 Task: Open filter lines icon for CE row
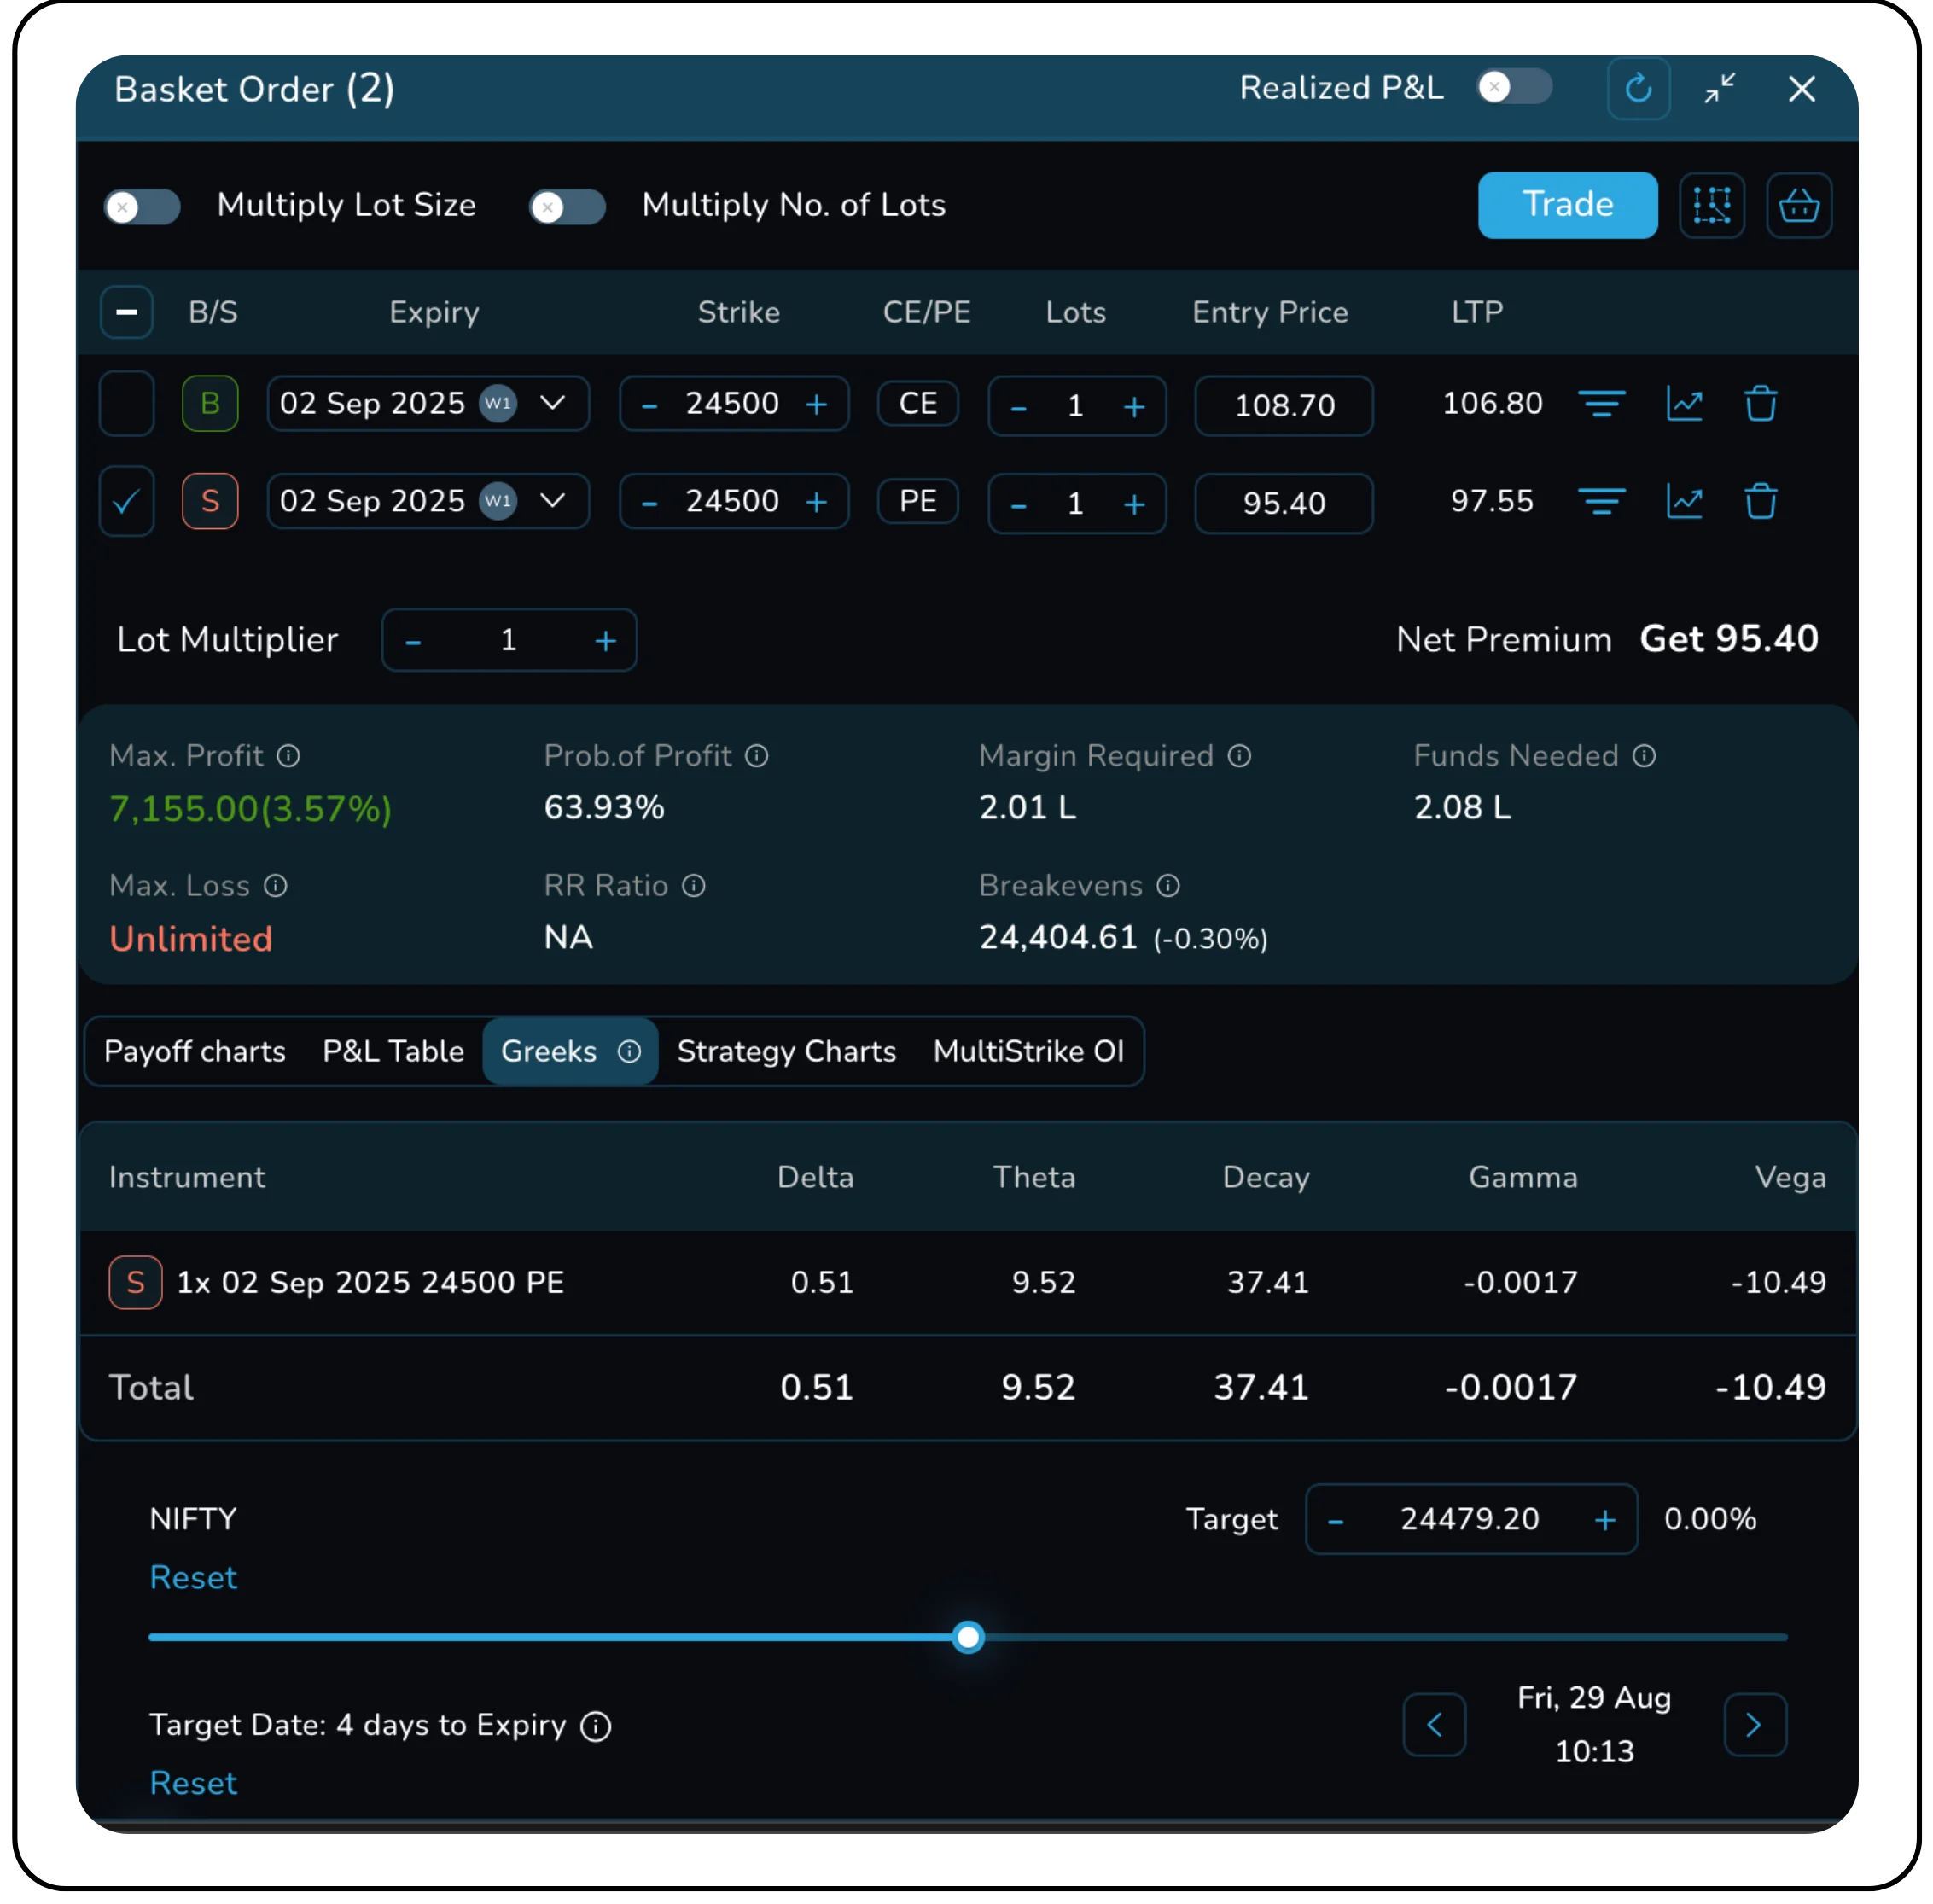1601,404
